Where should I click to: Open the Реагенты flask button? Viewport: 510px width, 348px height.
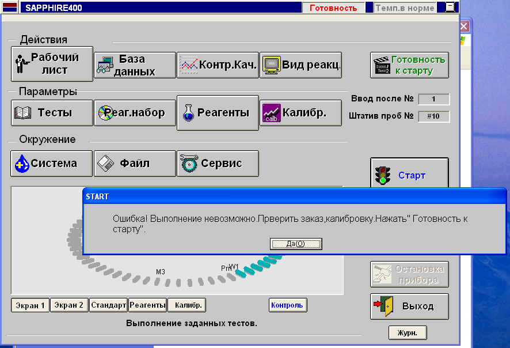point(218,113)
